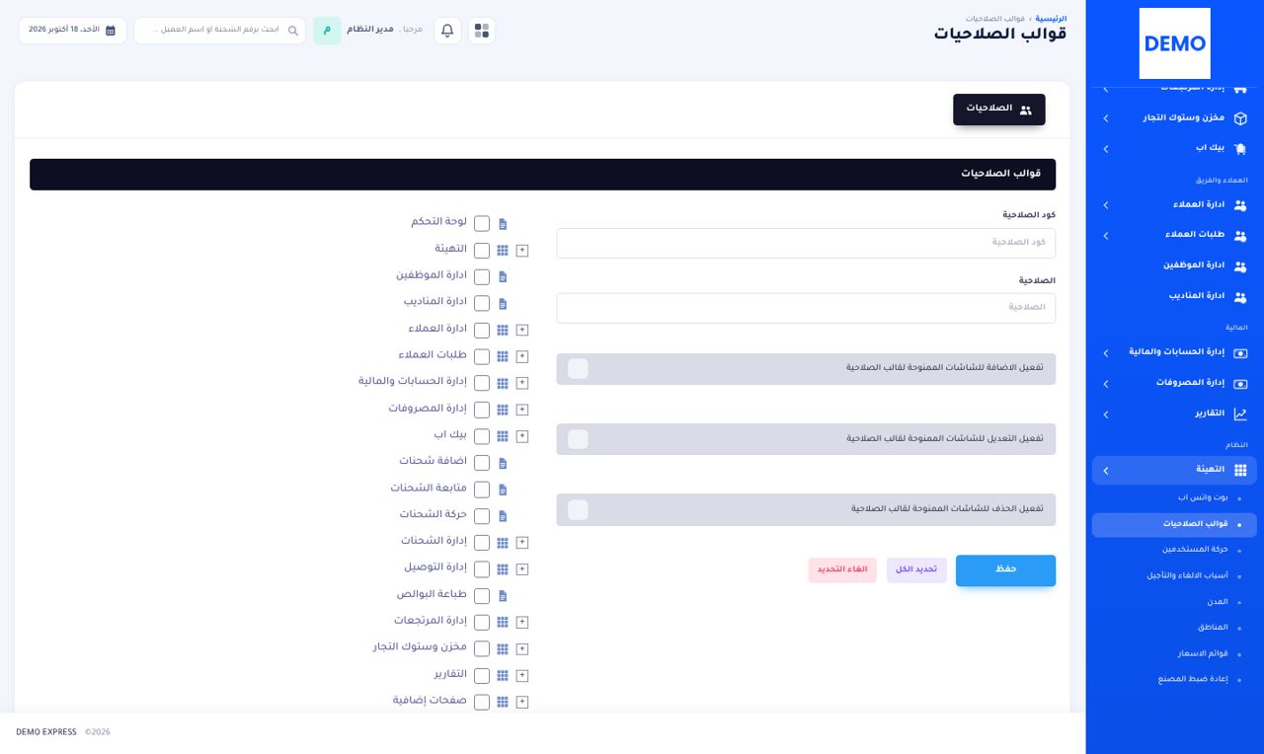The height and width of the screenshot is (754, 1264).
Task: Click the إدارة الحسابات والمالية money icon in sidebar
Action: [1240, 353]
